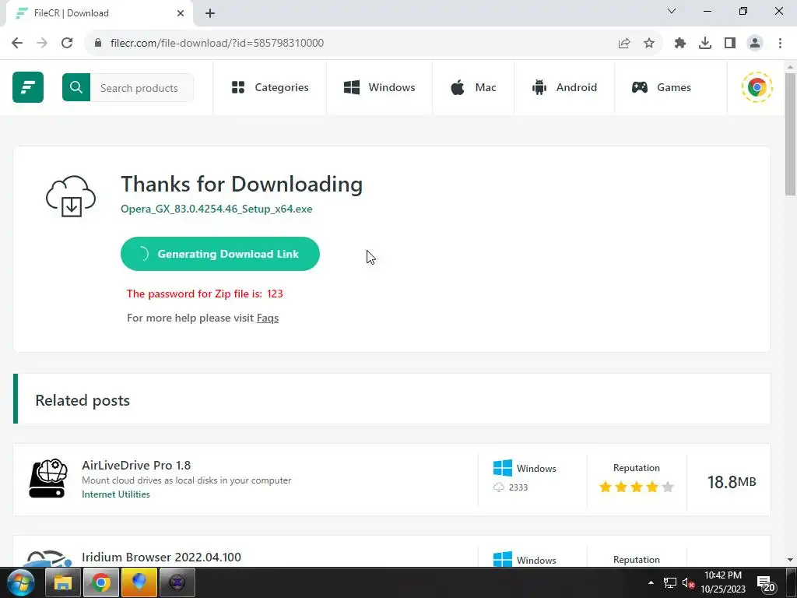Show hidden system tray icons
The width and height of the screenshot is (797, 598).
click(x=651, y=582)
